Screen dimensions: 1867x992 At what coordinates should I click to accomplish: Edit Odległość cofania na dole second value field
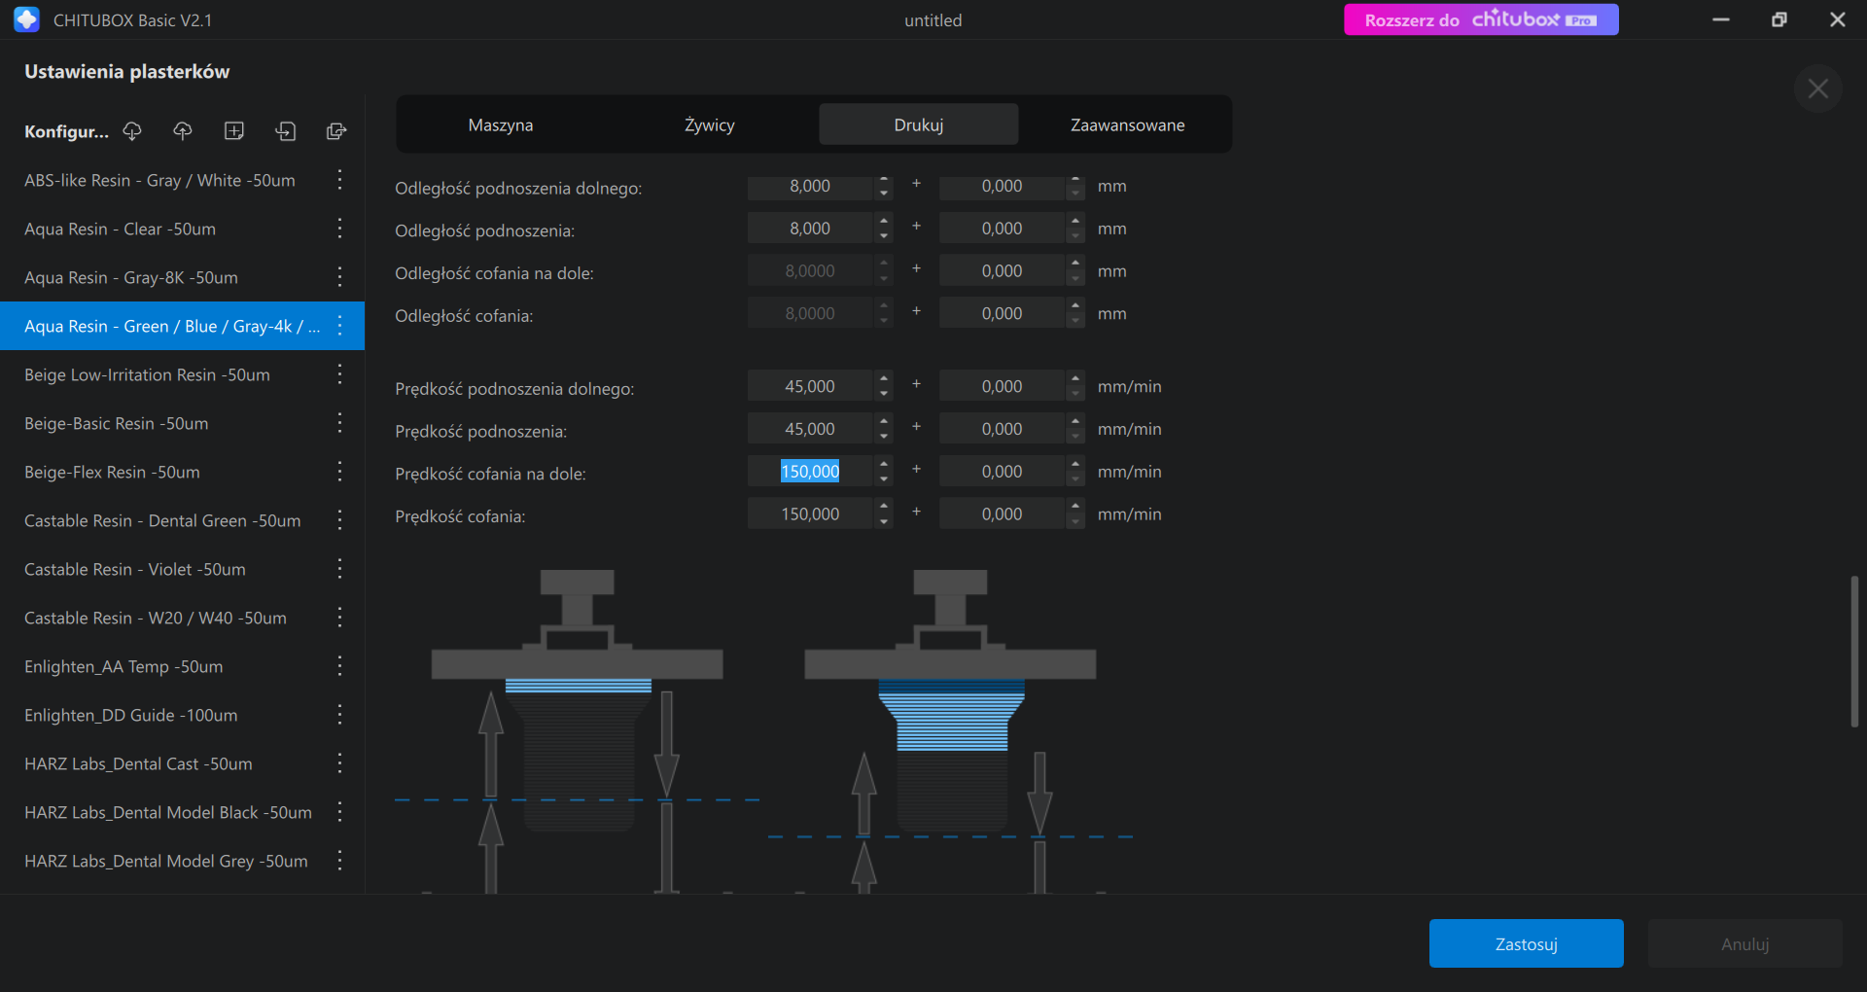[x=1002, y=271]
